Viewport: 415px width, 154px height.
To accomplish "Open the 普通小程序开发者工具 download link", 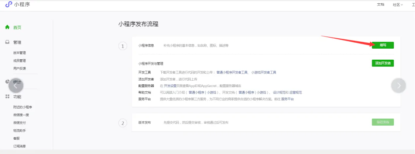I will coord(232,72).
